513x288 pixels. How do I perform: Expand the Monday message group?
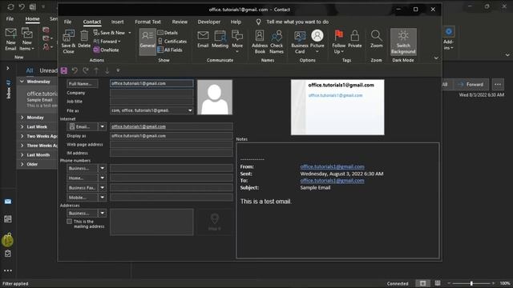pyautogui.click(x=22, y=118)
